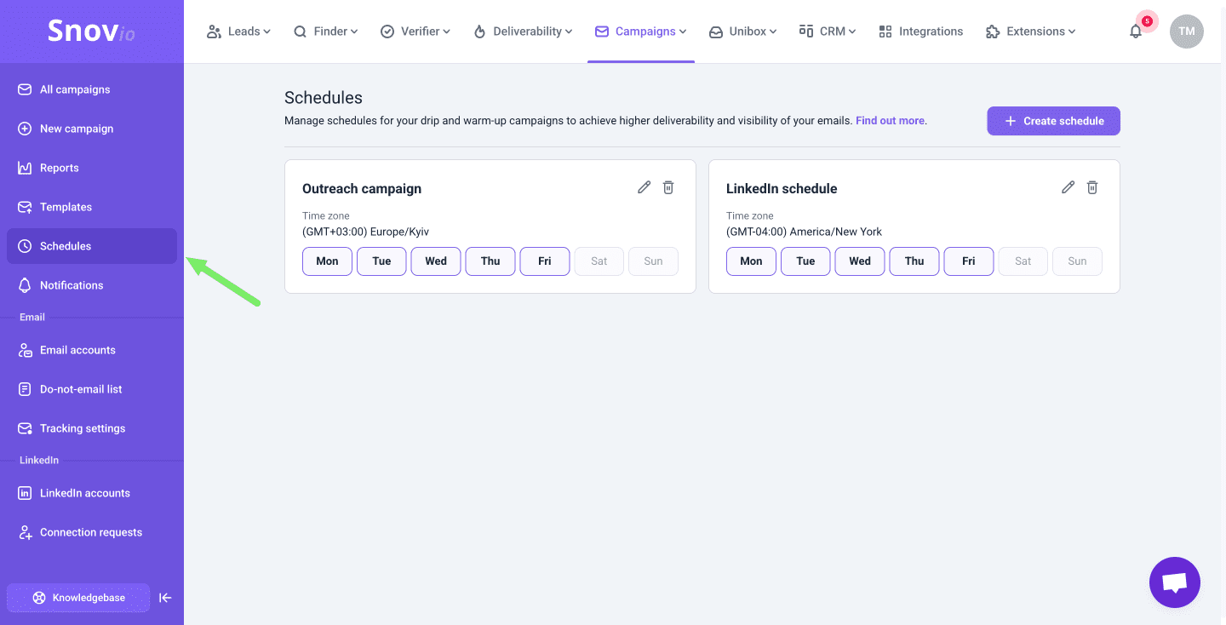1226x625 pixels.
Task: Open the CRM dropdown menu
Action: coord(828,32)
